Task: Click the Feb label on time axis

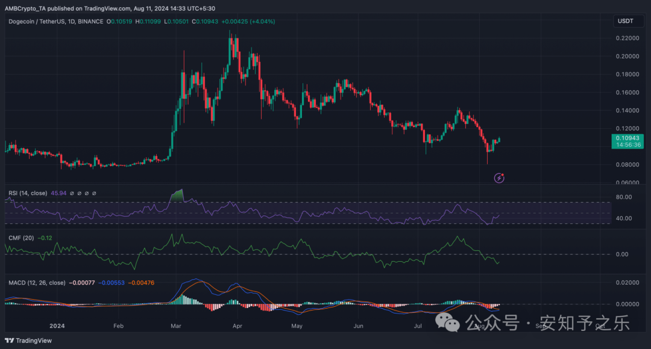Action: tap(118, 326)
